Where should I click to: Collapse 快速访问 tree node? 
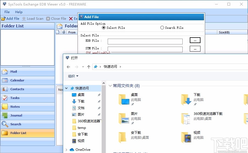tap(66, 88)
